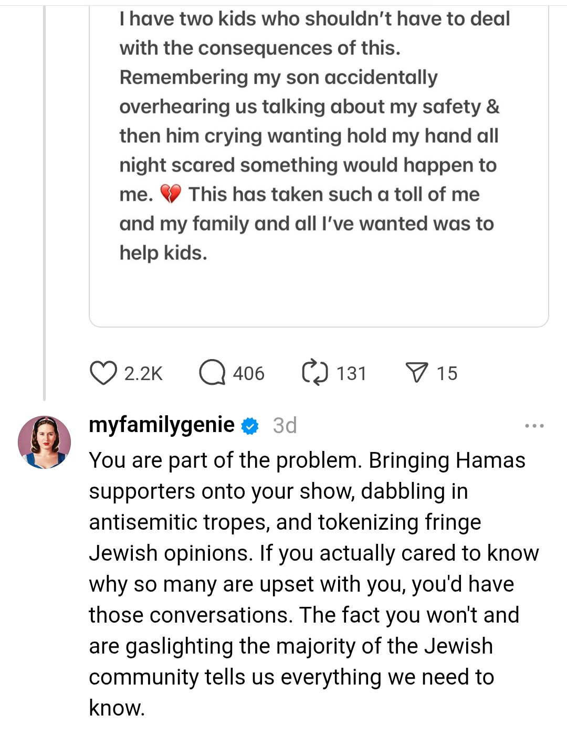Open the three-dot more options menu
The image size is (567, 735).
534,426
